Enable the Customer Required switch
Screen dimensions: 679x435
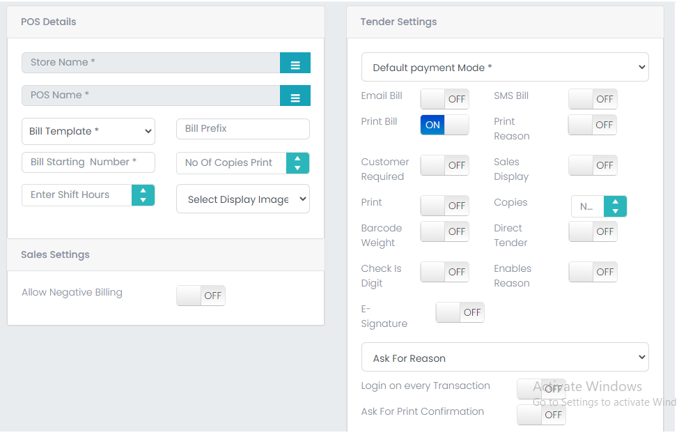(x=445, y=165)
